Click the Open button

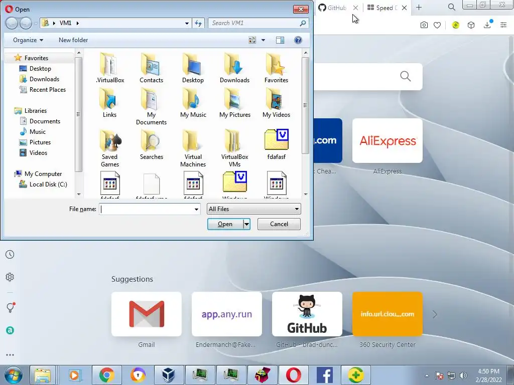225,224
